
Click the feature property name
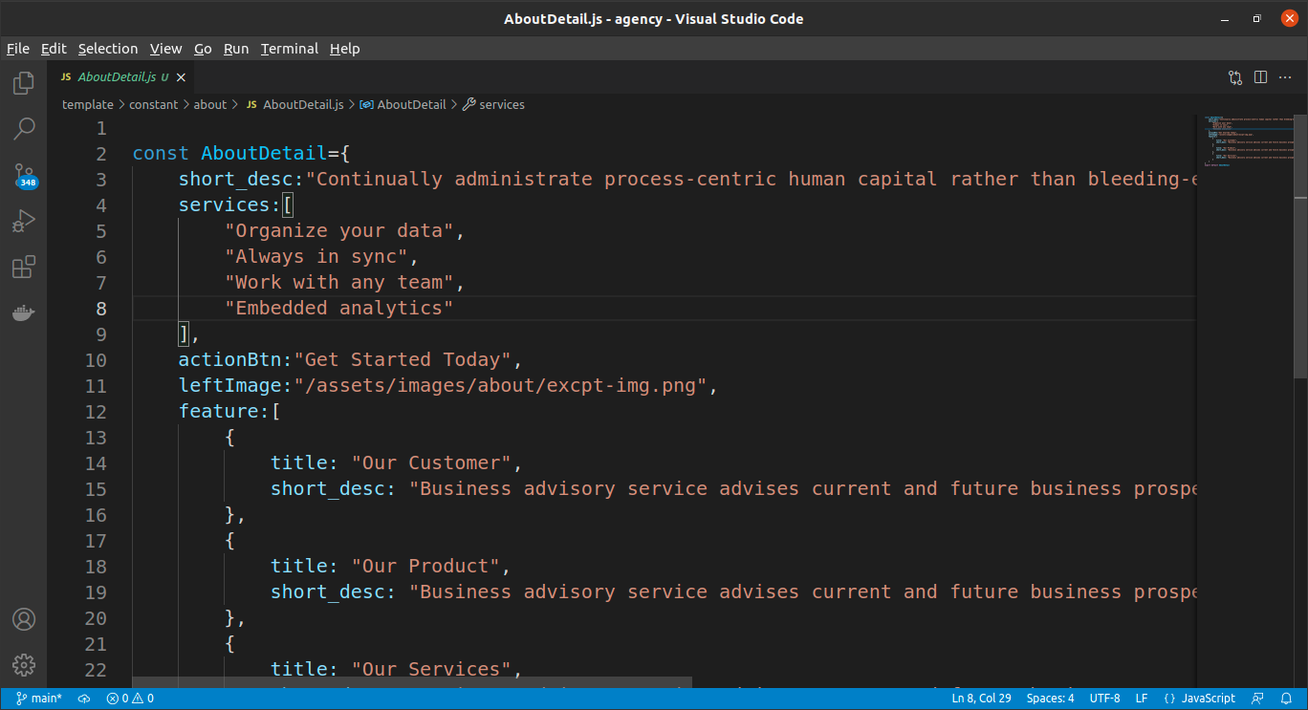click(219, 412)
